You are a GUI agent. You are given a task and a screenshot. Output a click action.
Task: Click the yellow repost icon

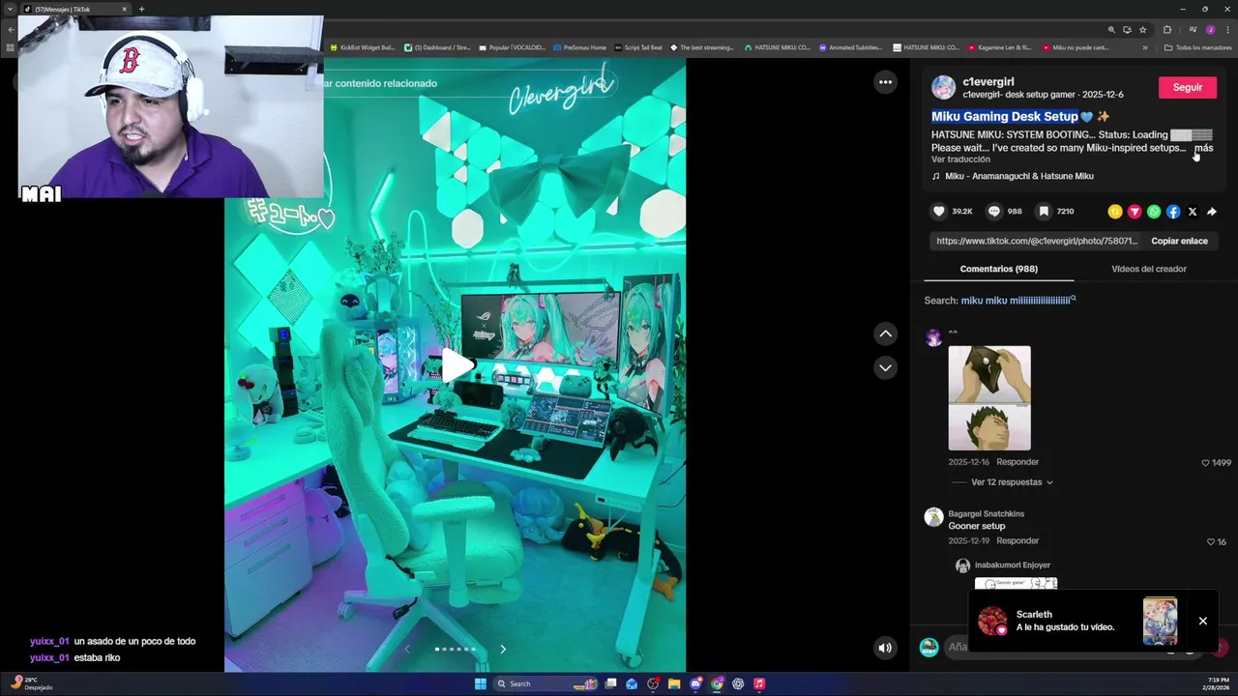point(1115,211)
